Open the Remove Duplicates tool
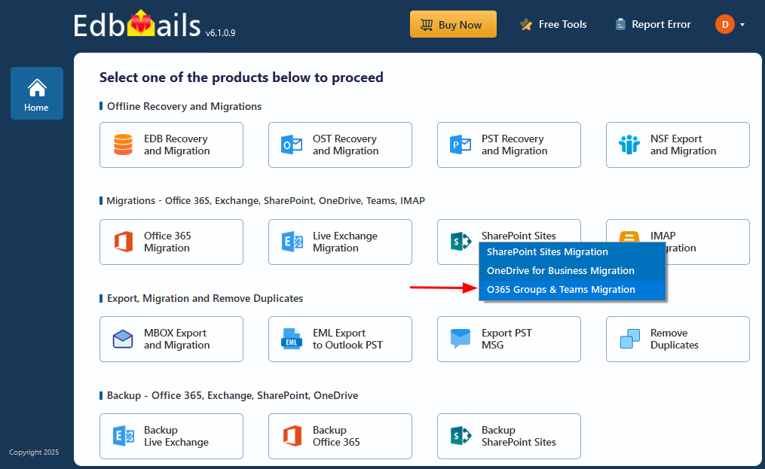 click(678, 339)
